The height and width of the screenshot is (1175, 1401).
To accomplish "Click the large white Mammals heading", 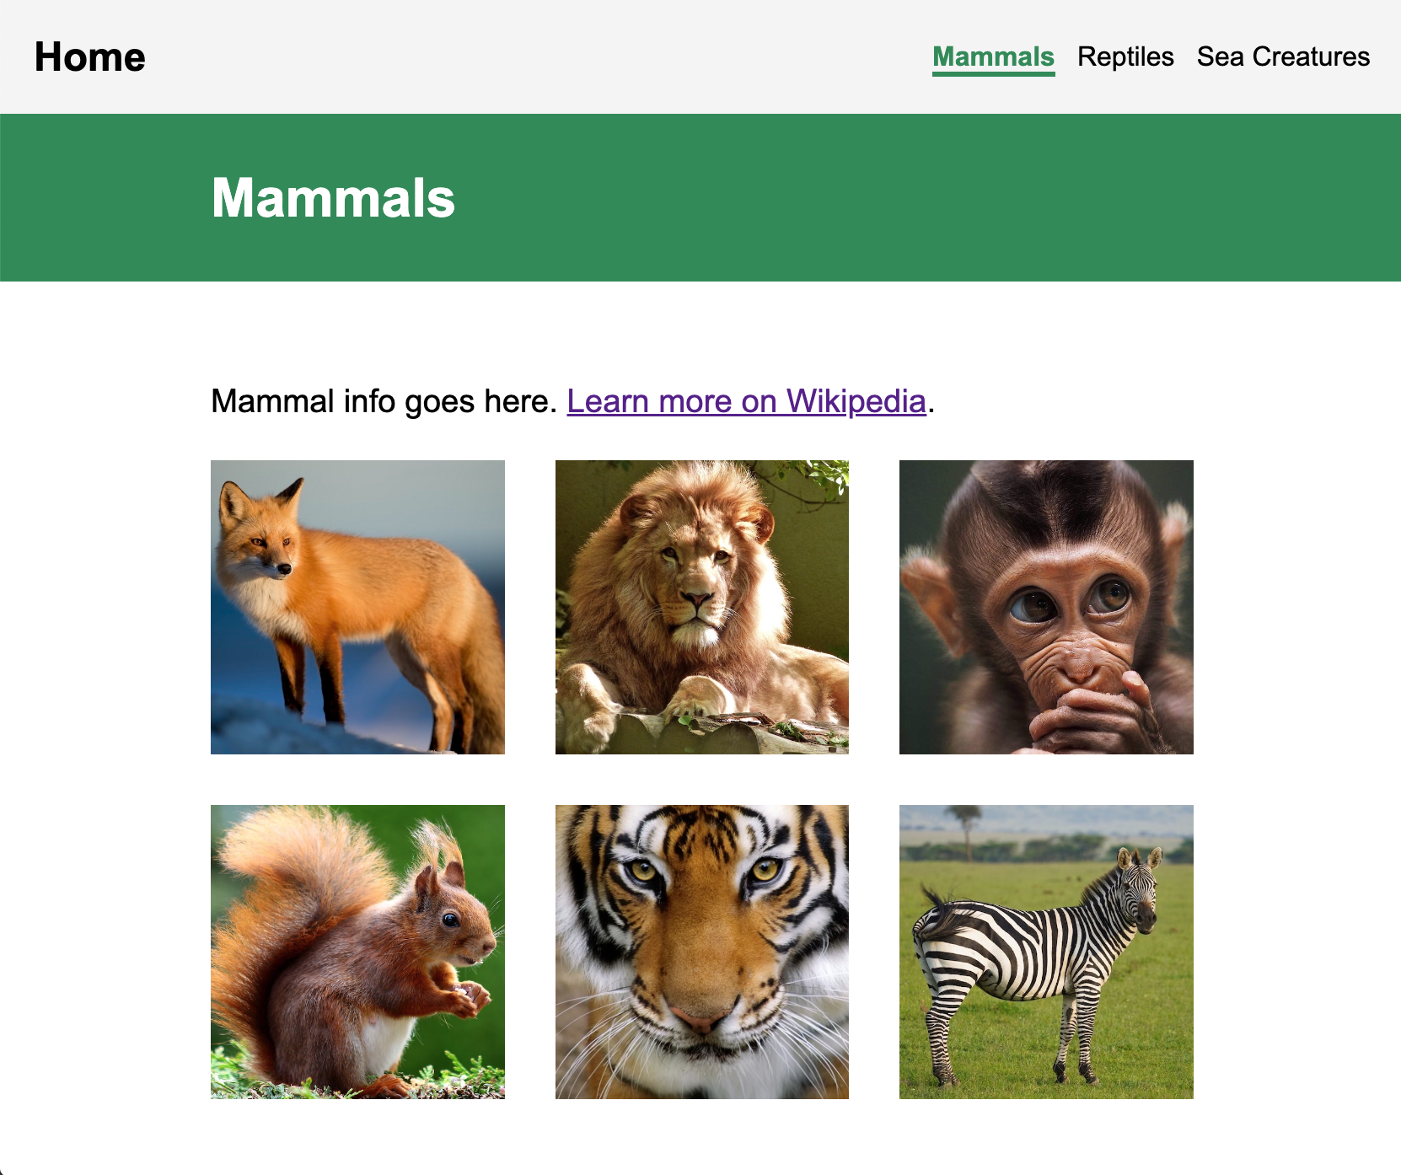I will click(x=333, y=198).
